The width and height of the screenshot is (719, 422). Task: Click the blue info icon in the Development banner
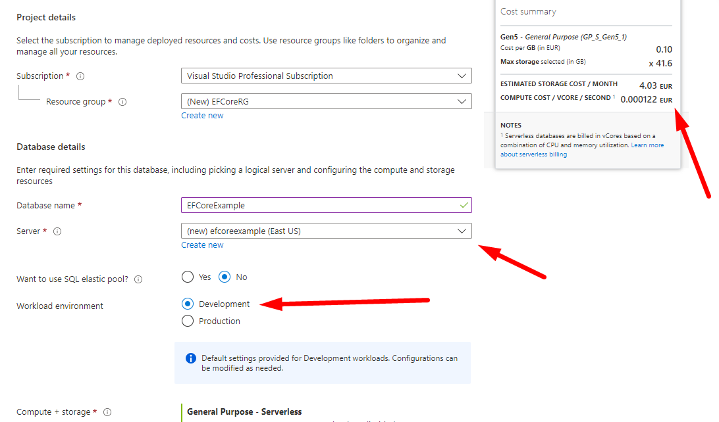191,358
